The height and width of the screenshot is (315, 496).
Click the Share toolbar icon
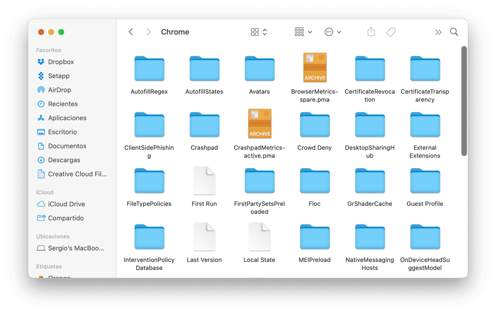point(371,32)
